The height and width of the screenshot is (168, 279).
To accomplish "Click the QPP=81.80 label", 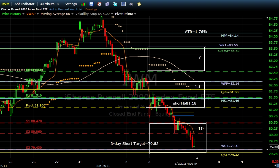I will pos(230,92).
